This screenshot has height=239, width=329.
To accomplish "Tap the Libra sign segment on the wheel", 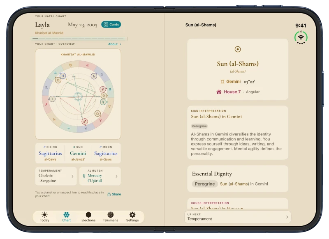I will [55, 73].
